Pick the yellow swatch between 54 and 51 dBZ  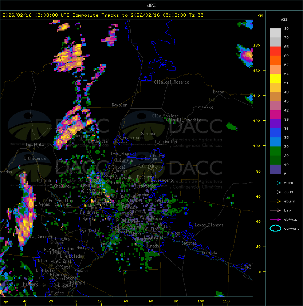[x=275, y=78]
